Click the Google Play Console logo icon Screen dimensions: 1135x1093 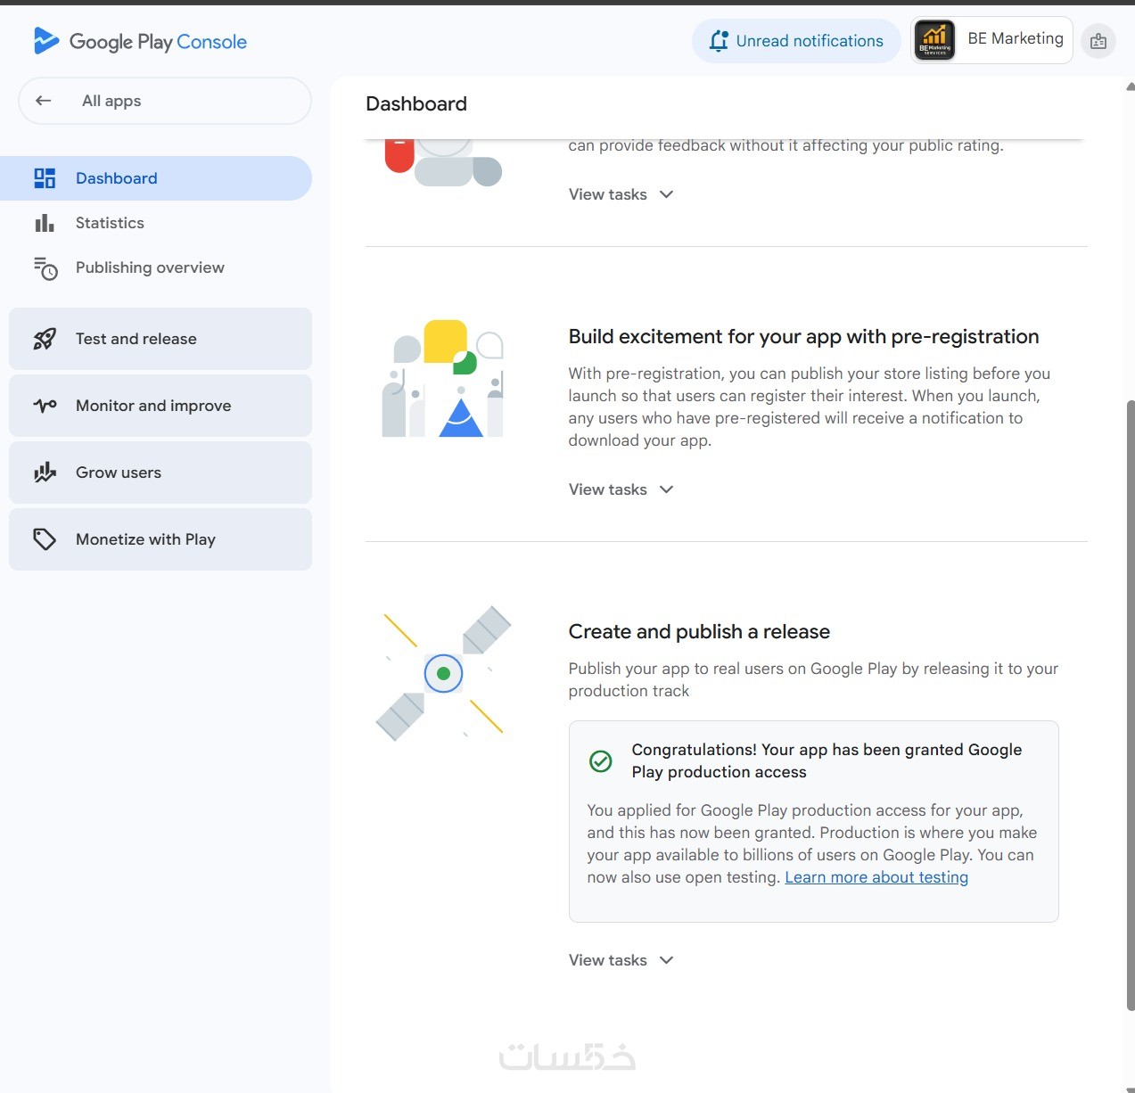click(x=46, y=41)
